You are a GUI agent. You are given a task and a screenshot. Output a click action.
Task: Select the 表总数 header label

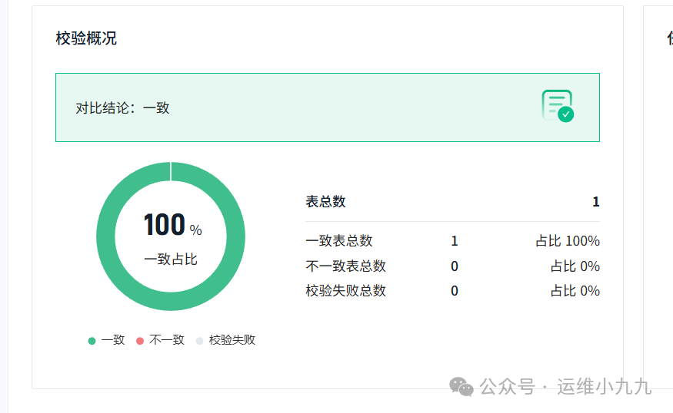click(325, 202)
